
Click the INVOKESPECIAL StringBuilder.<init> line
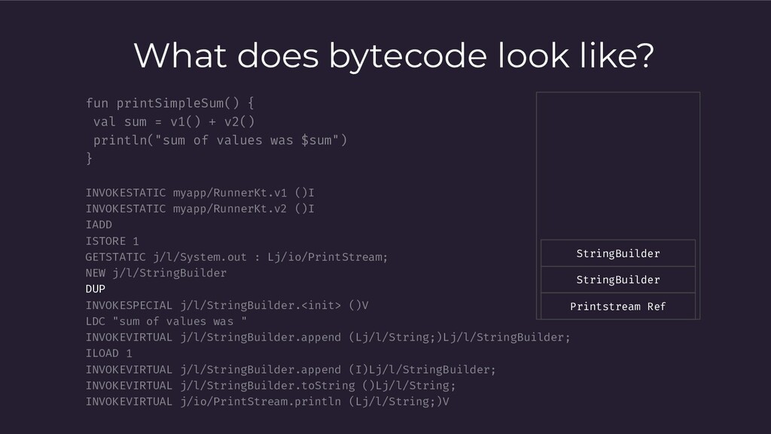[227, 305]
